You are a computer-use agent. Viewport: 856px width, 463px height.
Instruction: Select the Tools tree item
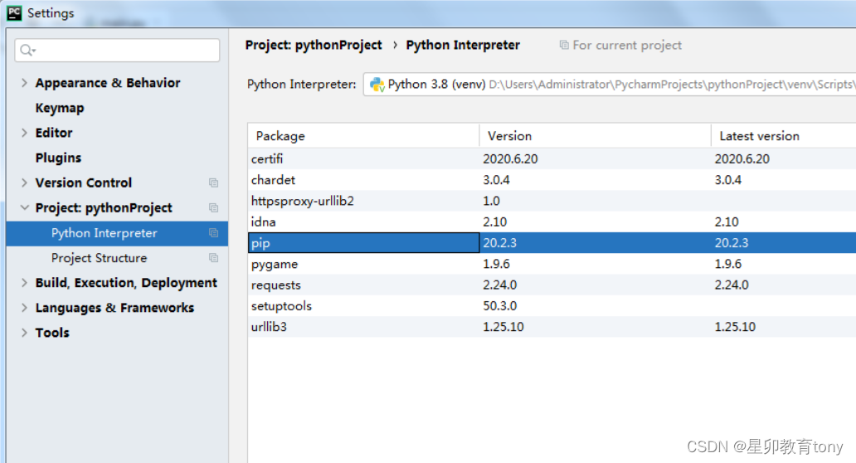[52, 333]
